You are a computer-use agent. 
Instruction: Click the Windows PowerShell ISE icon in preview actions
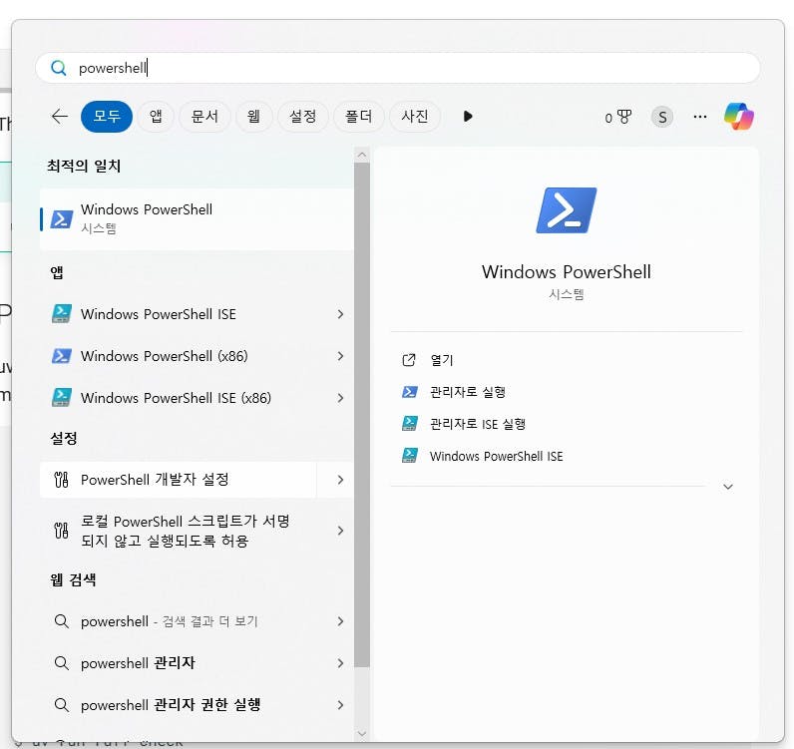pyautogui.click(x=410, y=455)
